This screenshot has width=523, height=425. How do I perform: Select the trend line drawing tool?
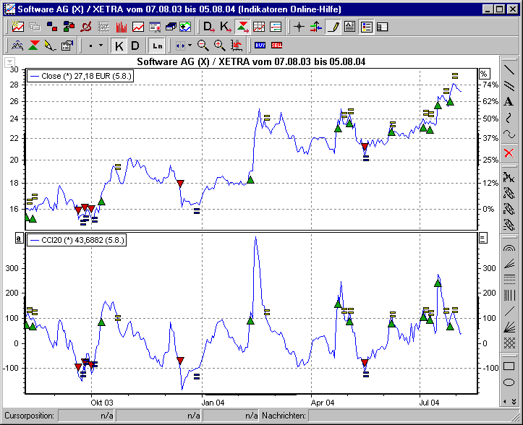(x=509, y=70)
